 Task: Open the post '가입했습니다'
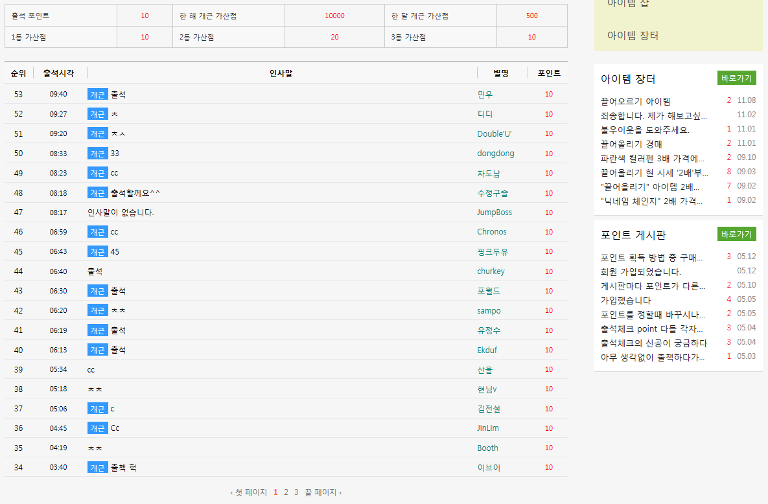tap(625, 300)
